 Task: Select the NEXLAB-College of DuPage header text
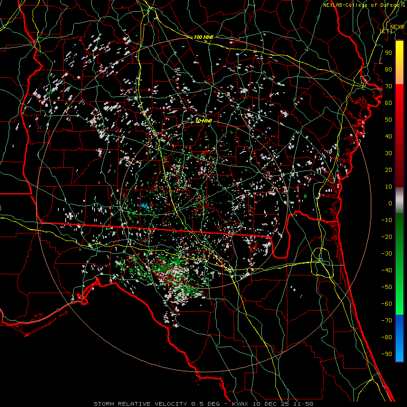click(x=362, y=5)
